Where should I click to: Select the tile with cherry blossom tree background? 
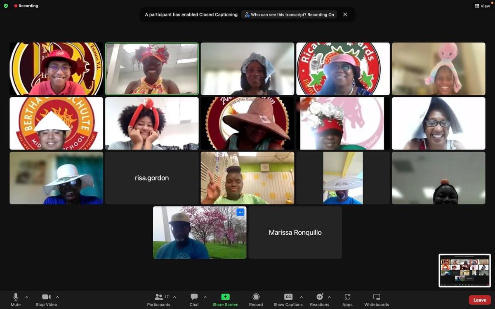[200, 232]
